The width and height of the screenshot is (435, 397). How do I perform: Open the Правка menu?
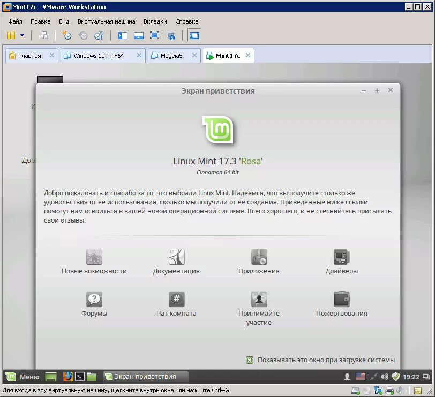point(41,21)
